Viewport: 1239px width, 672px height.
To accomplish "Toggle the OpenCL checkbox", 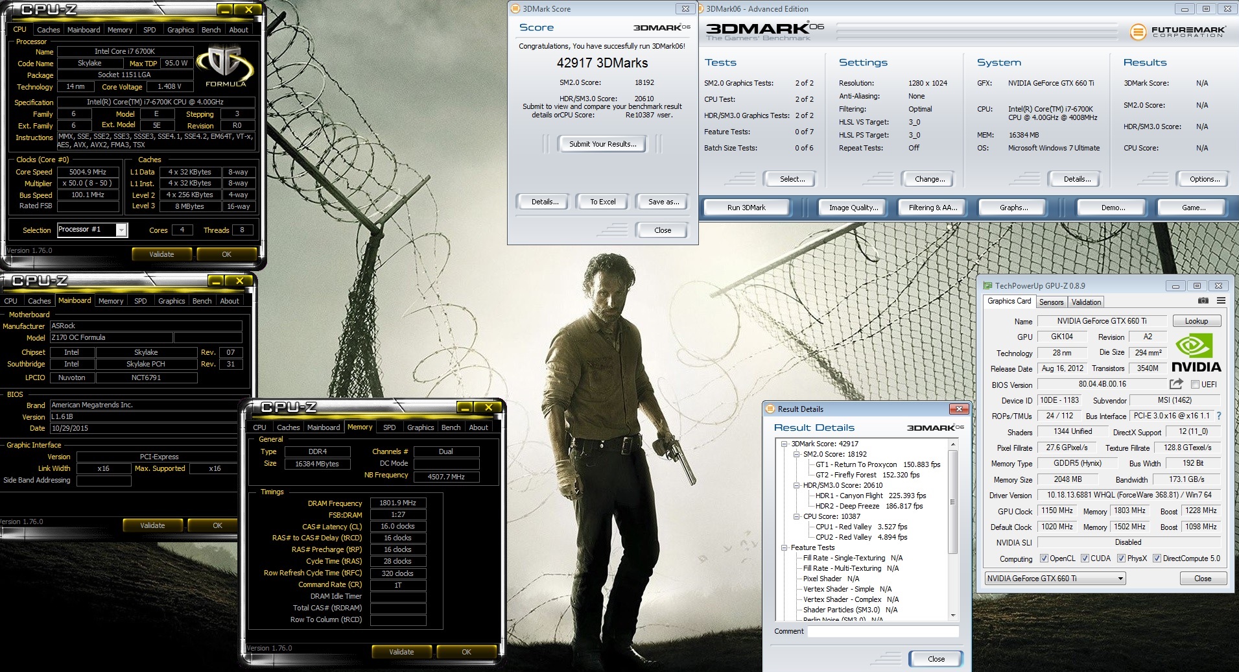I will (1044, 558).
